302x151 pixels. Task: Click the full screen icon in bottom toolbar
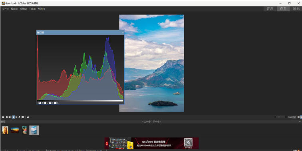(x=23, y=117)
